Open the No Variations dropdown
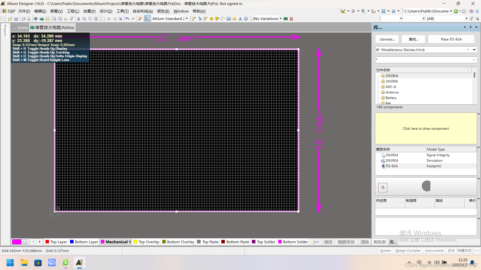 [281, 19]
